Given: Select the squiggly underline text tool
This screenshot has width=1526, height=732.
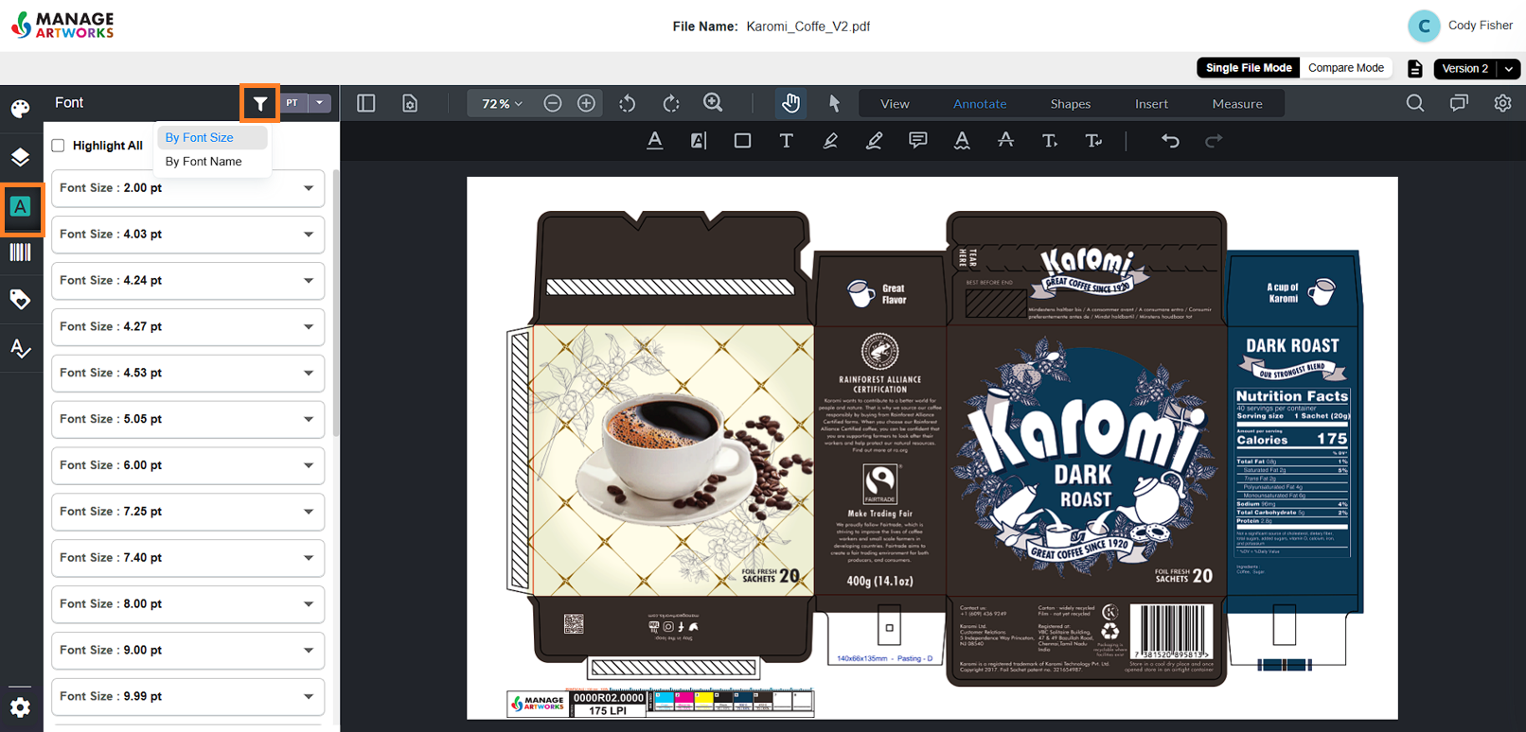Looking at the screenshot, I should 962,141.
